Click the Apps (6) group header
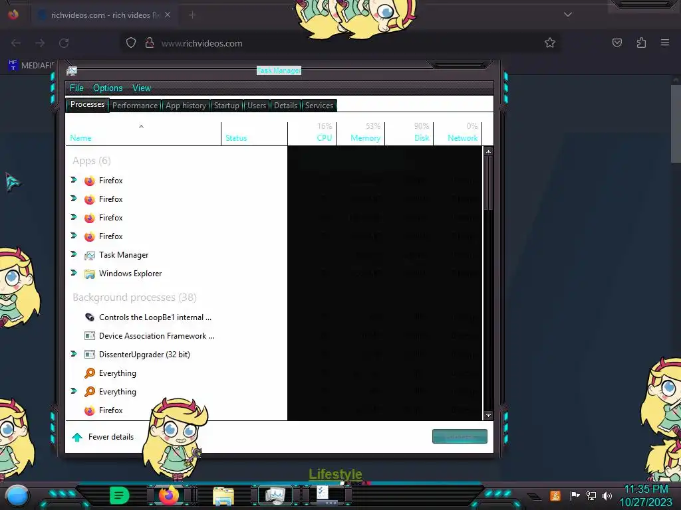The image size is (681, 510). [x=92, y=161]
